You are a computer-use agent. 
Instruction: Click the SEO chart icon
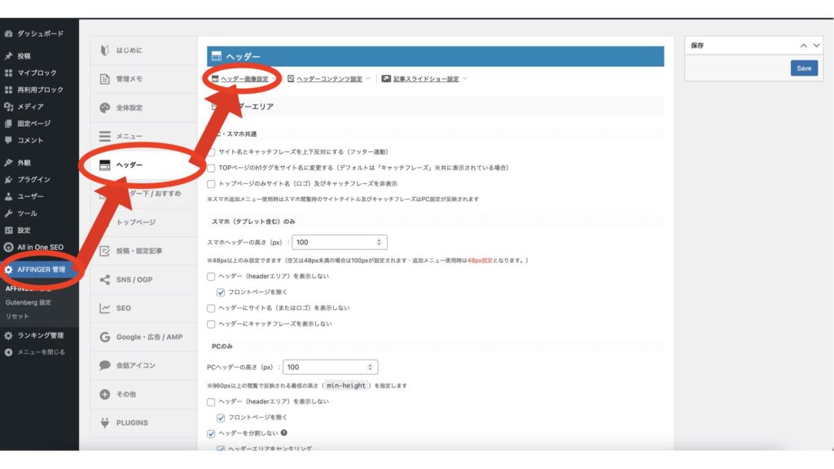[105, 309]
